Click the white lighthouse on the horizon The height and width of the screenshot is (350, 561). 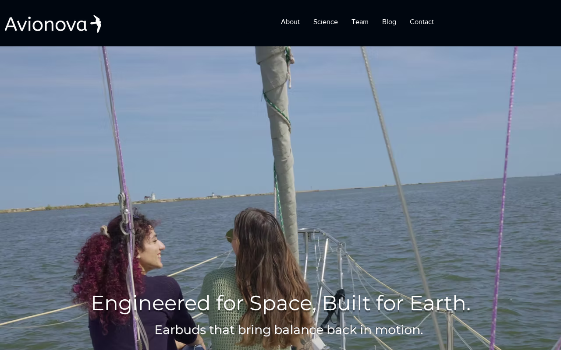pos(153,196)
